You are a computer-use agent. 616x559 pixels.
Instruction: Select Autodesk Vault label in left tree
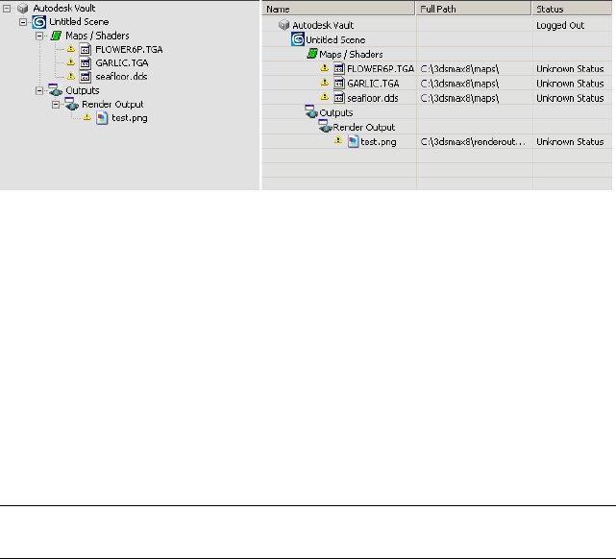tap(64, 9)
